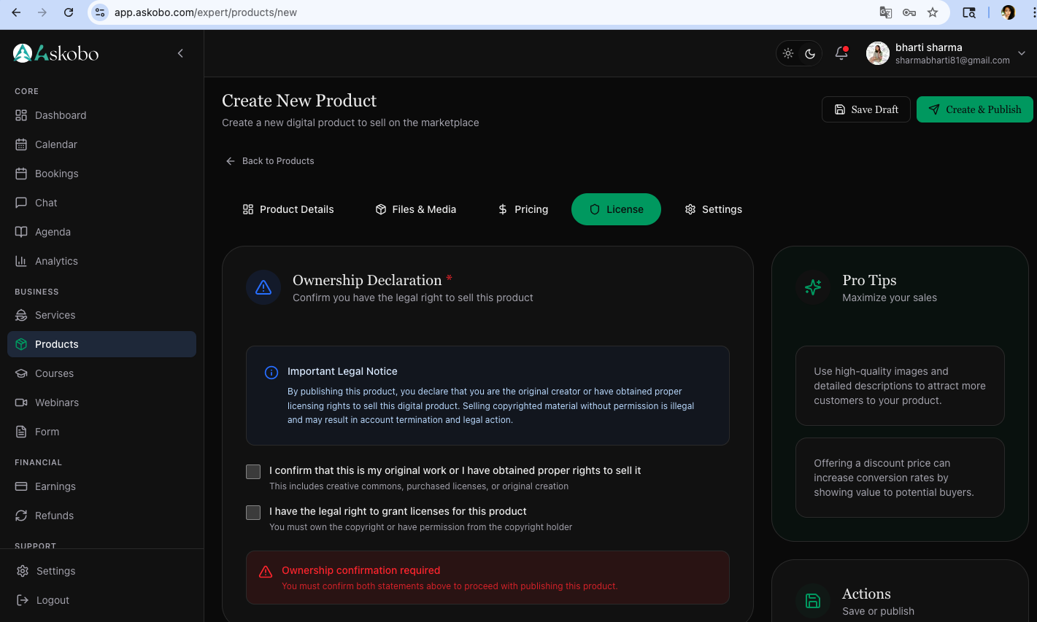Viewport: 1037px width, 622px height.
Task: Select the Calendar icon in sidebar
Action: point(21,144)
